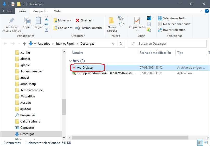
Task: Click No seleccionar nada
Action: coord(174,24)
